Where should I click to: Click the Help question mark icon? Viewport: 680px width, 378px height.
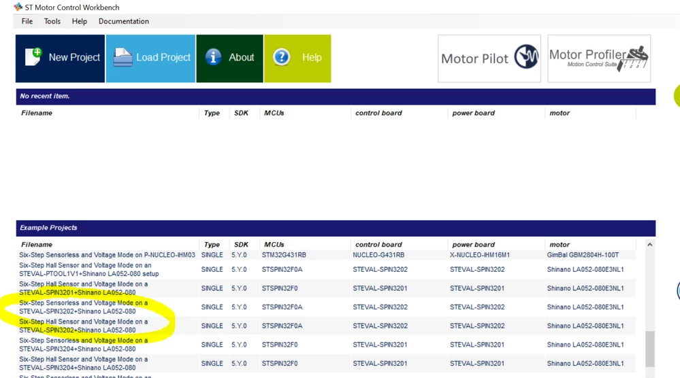pos(281,56)
